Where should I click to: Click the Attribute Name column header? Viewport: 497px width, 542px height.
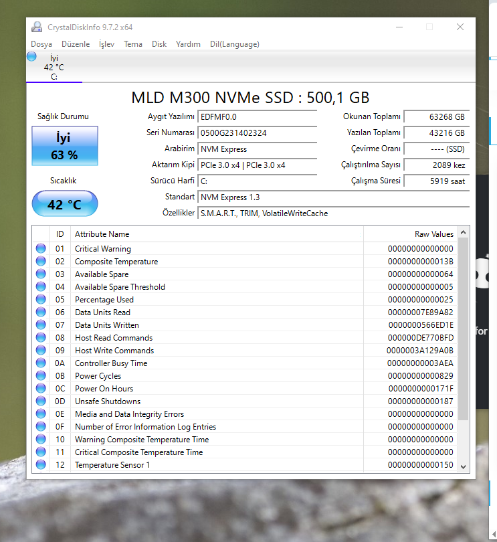[217, 234]
